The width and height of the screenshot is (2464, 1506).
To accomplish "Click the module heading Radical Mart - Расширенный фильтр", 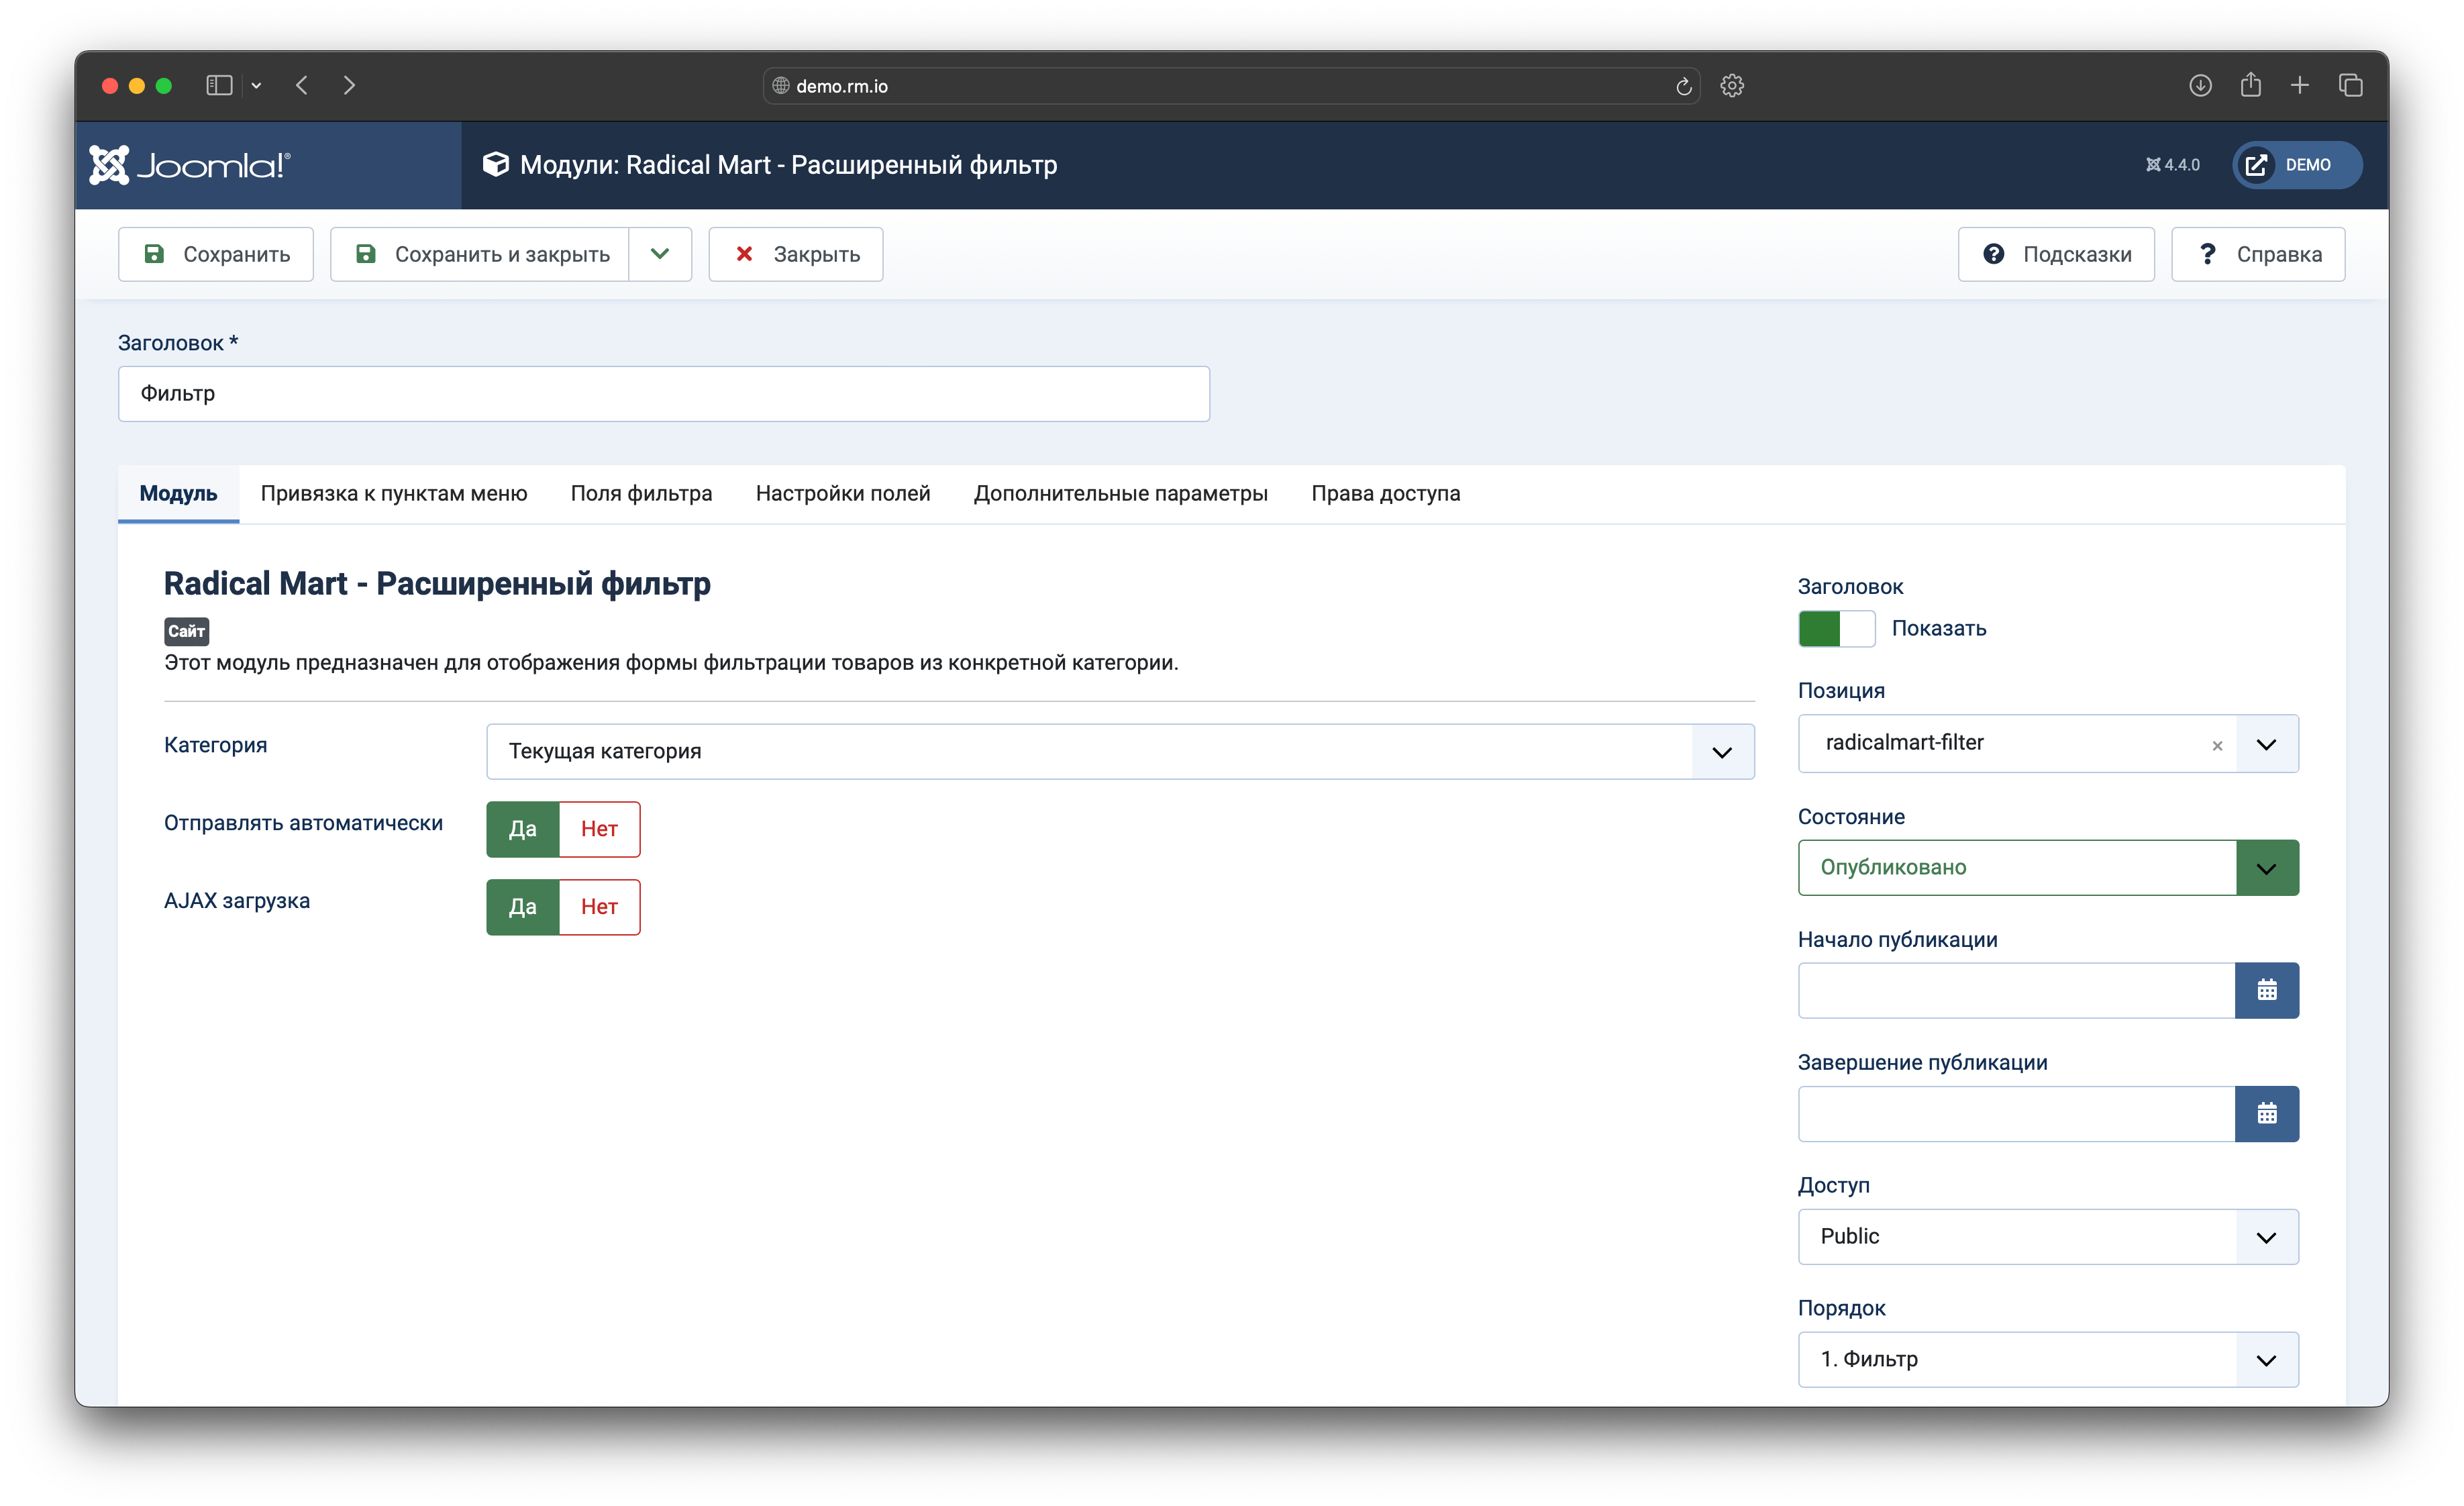I will [437, 584].
